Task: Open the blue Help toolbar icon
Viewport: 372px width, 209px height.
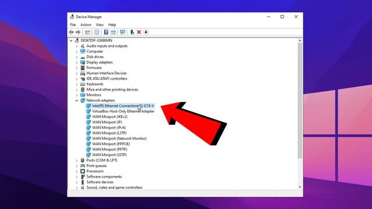Action: click(x=106, y=32)
